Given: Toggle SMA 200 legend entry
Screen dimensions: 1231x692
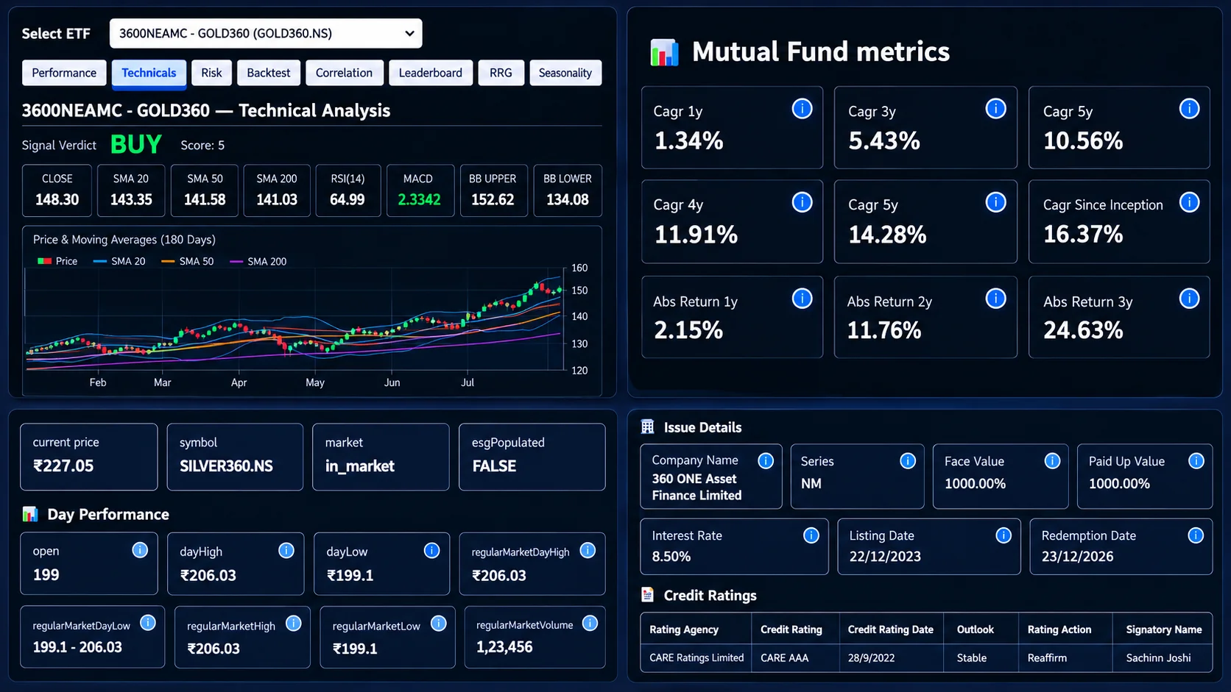Looking at the screenshot, I should [258, 261].
